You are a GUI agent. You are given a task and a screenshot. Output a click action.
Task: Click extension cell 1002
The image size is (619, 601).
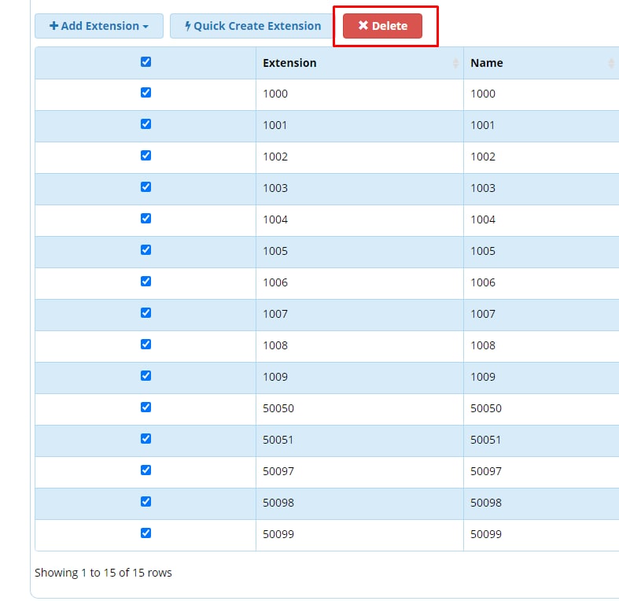pos(359,157)
